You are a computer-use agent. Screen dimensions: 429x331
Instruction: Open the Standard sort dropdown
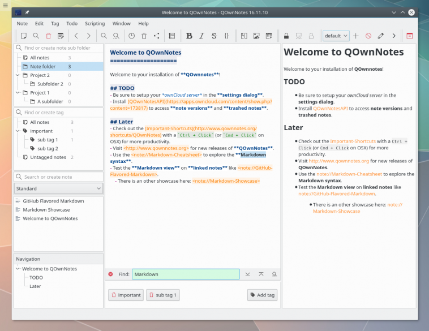58,188
